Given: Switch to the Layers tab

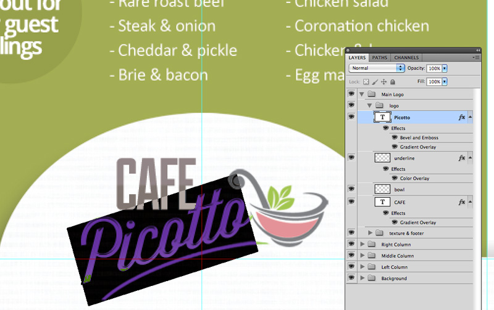Looking at the screenshot, I should (357, 57).
